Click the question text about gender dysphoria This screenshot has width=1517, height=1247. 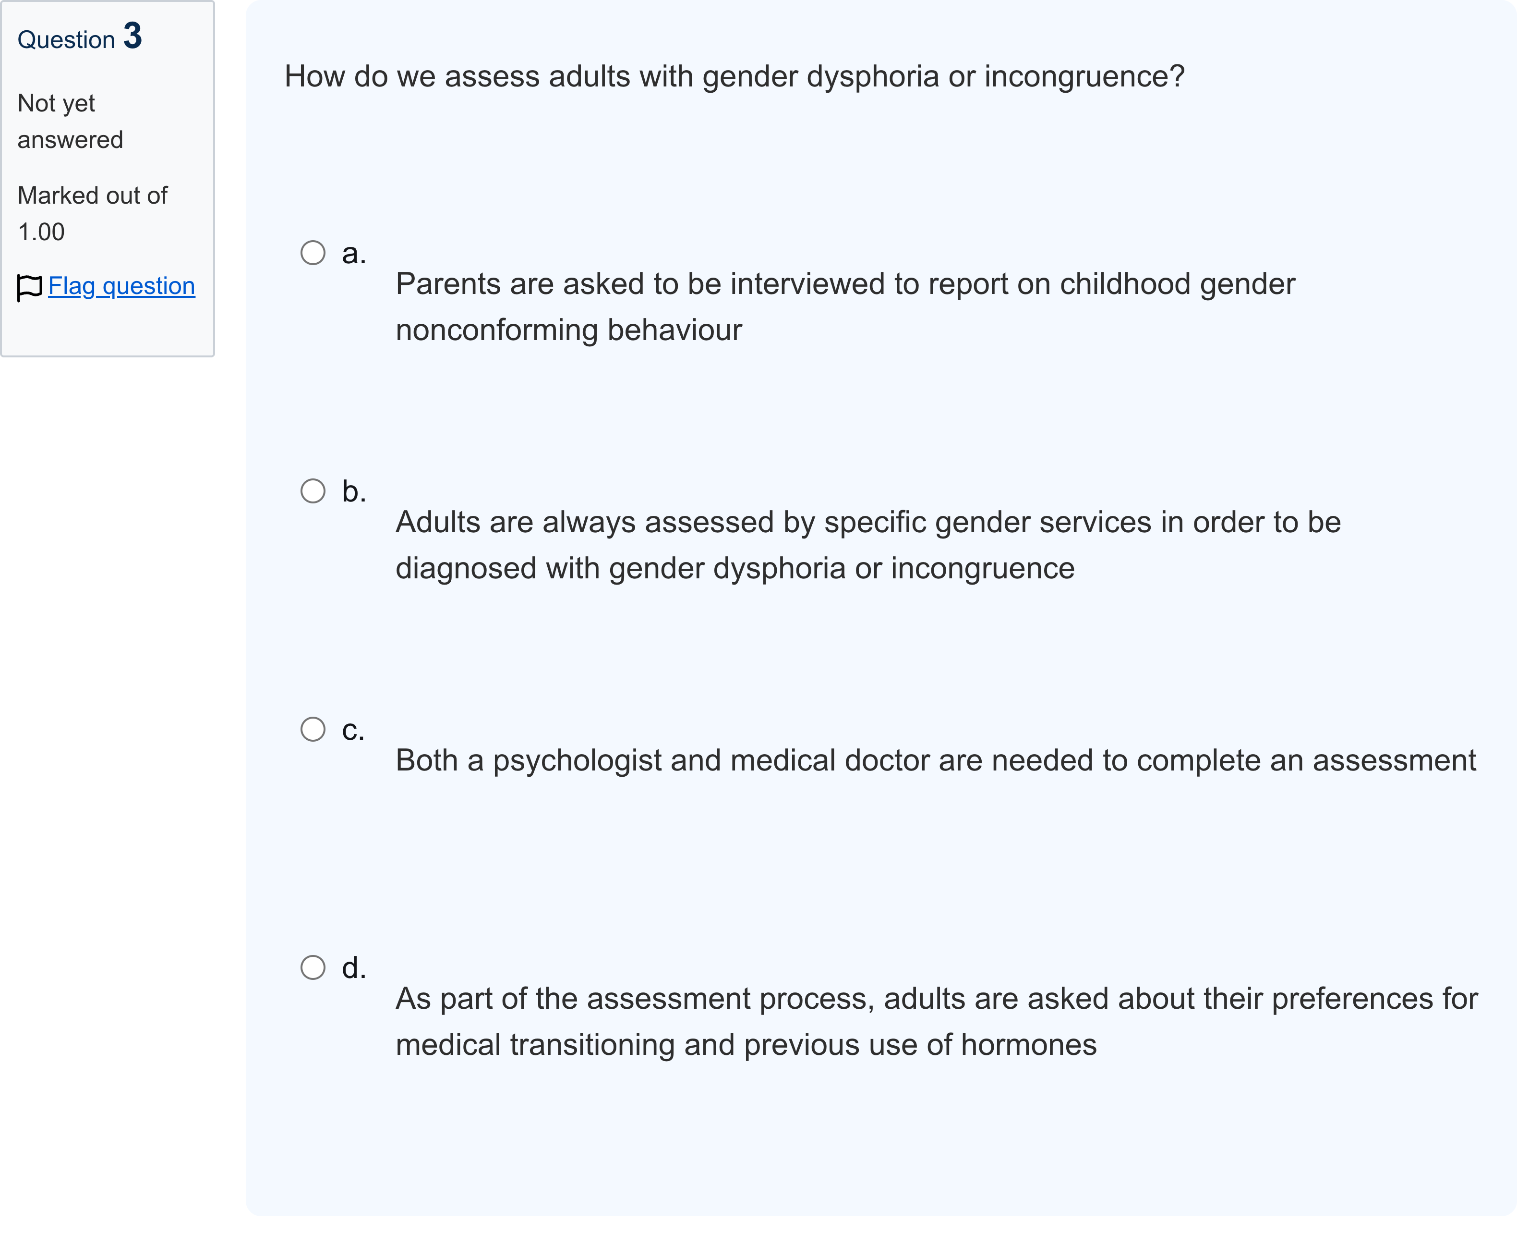(x=734, y=77)
